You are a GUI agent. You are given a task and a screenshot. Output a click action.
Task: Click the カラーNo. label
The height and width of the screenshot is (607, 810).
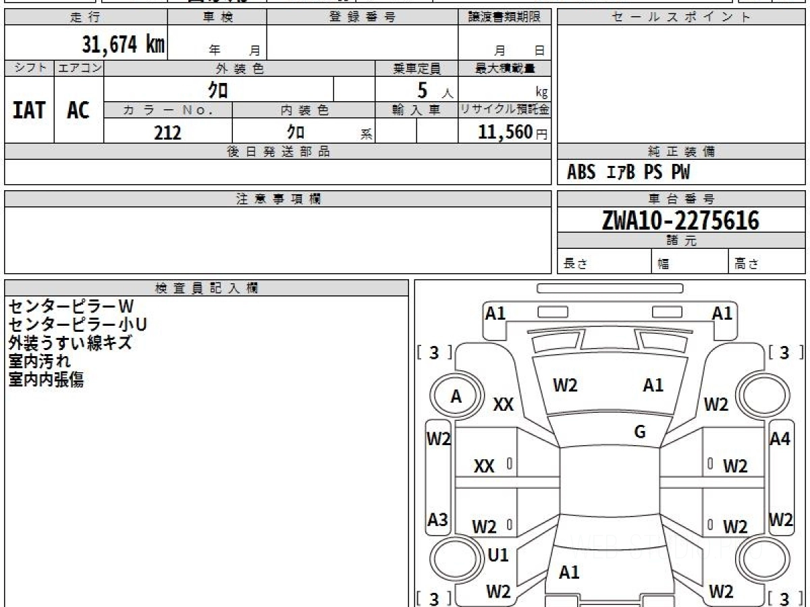(168, 110)
